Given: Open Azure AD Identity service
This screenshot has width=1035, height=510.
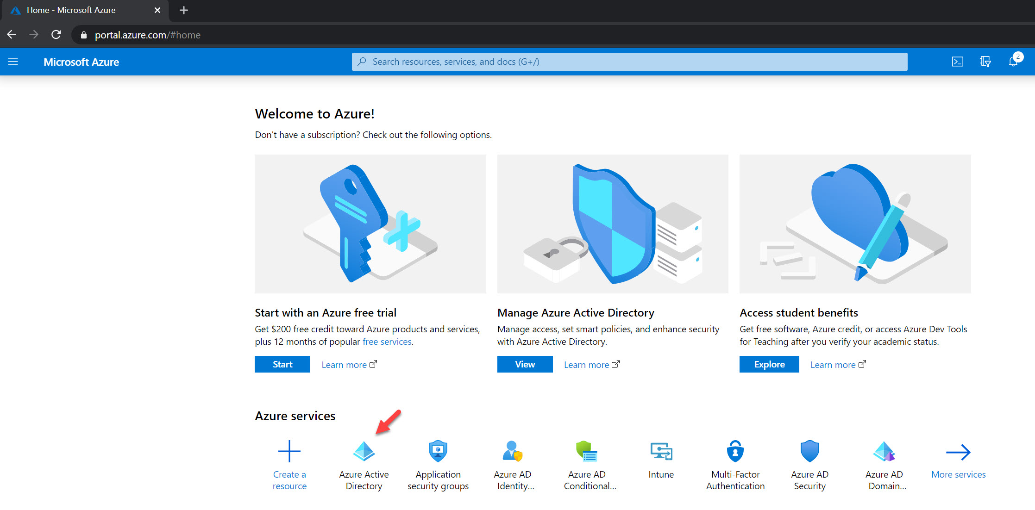Looking at the screenshot, I should pos(512,451).
